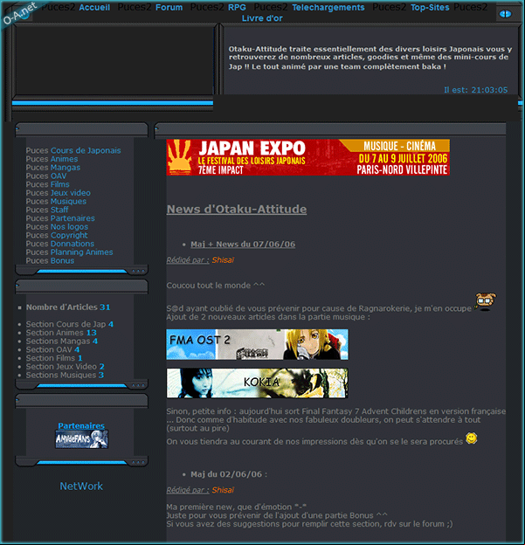This screenshot has height=545, width=525.
Task: Open the Animes section
Action: (65, 159)
